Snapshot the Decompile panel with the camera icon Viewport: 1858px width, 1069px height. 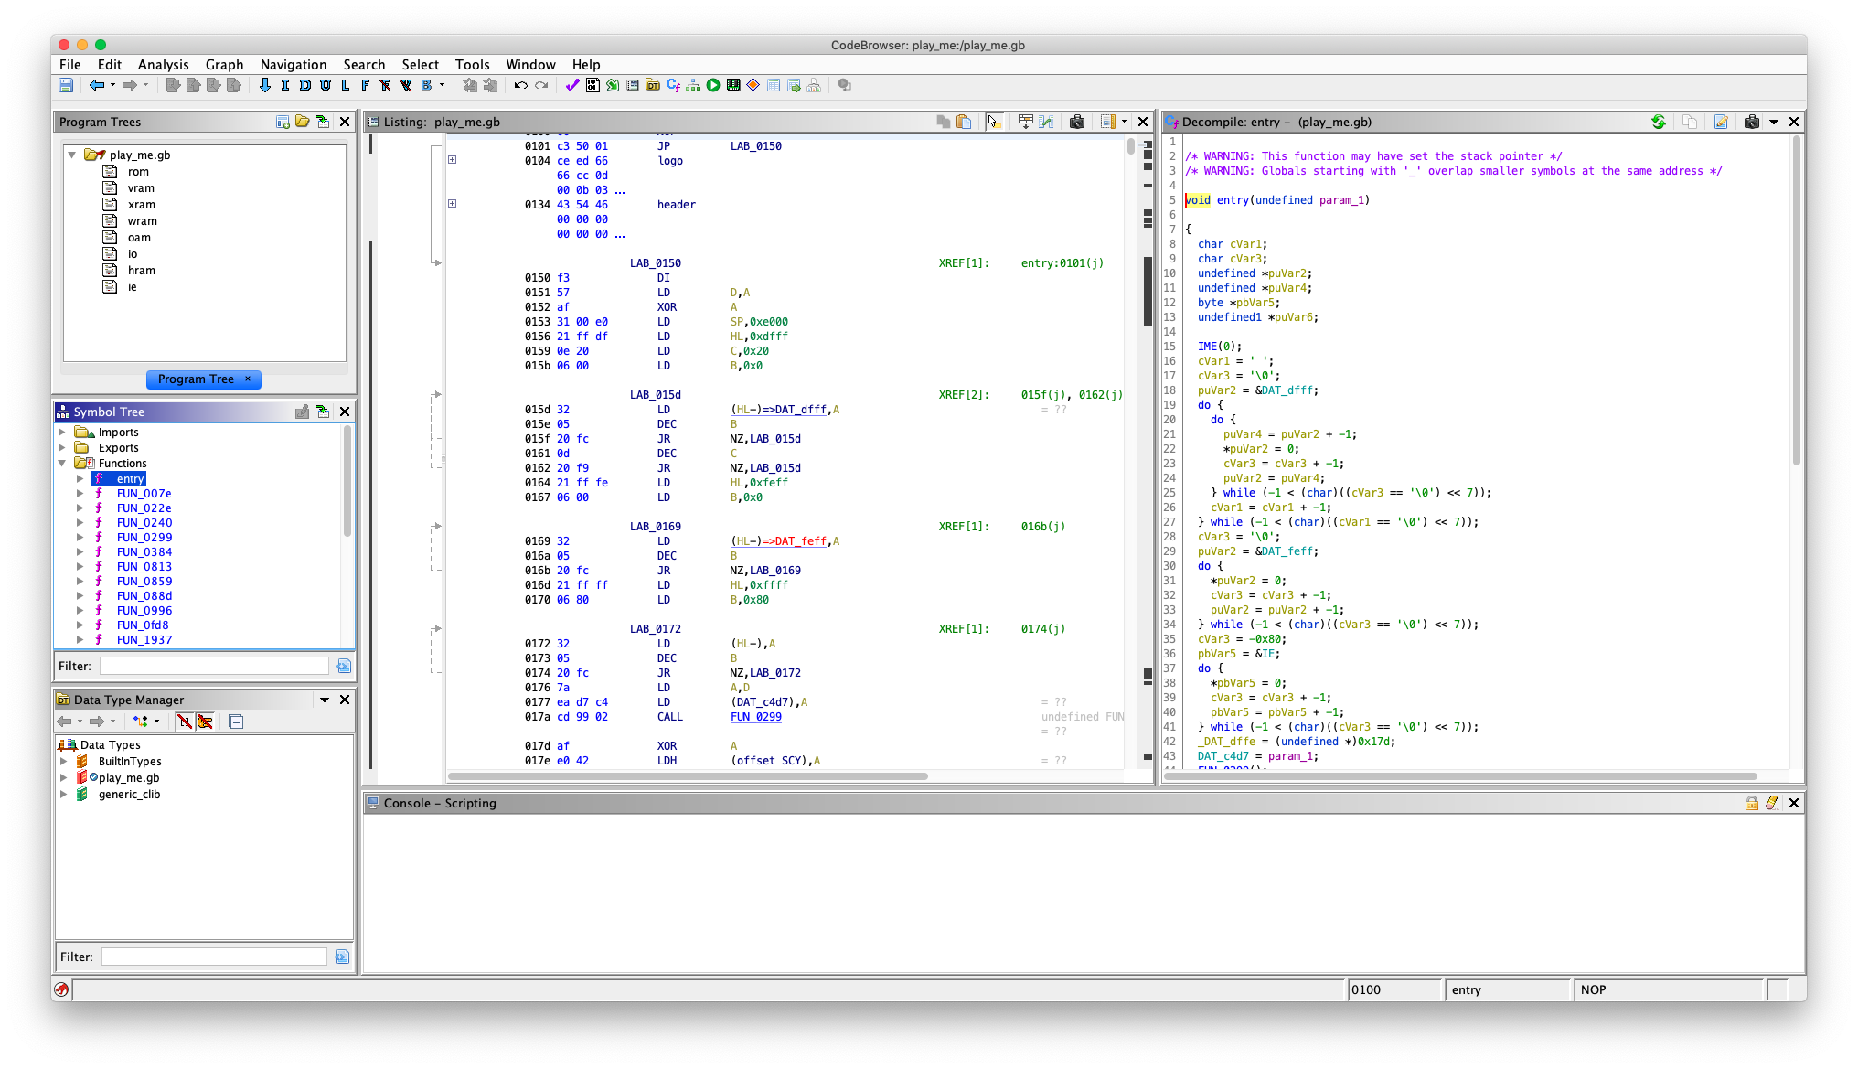pos(1752,122)
